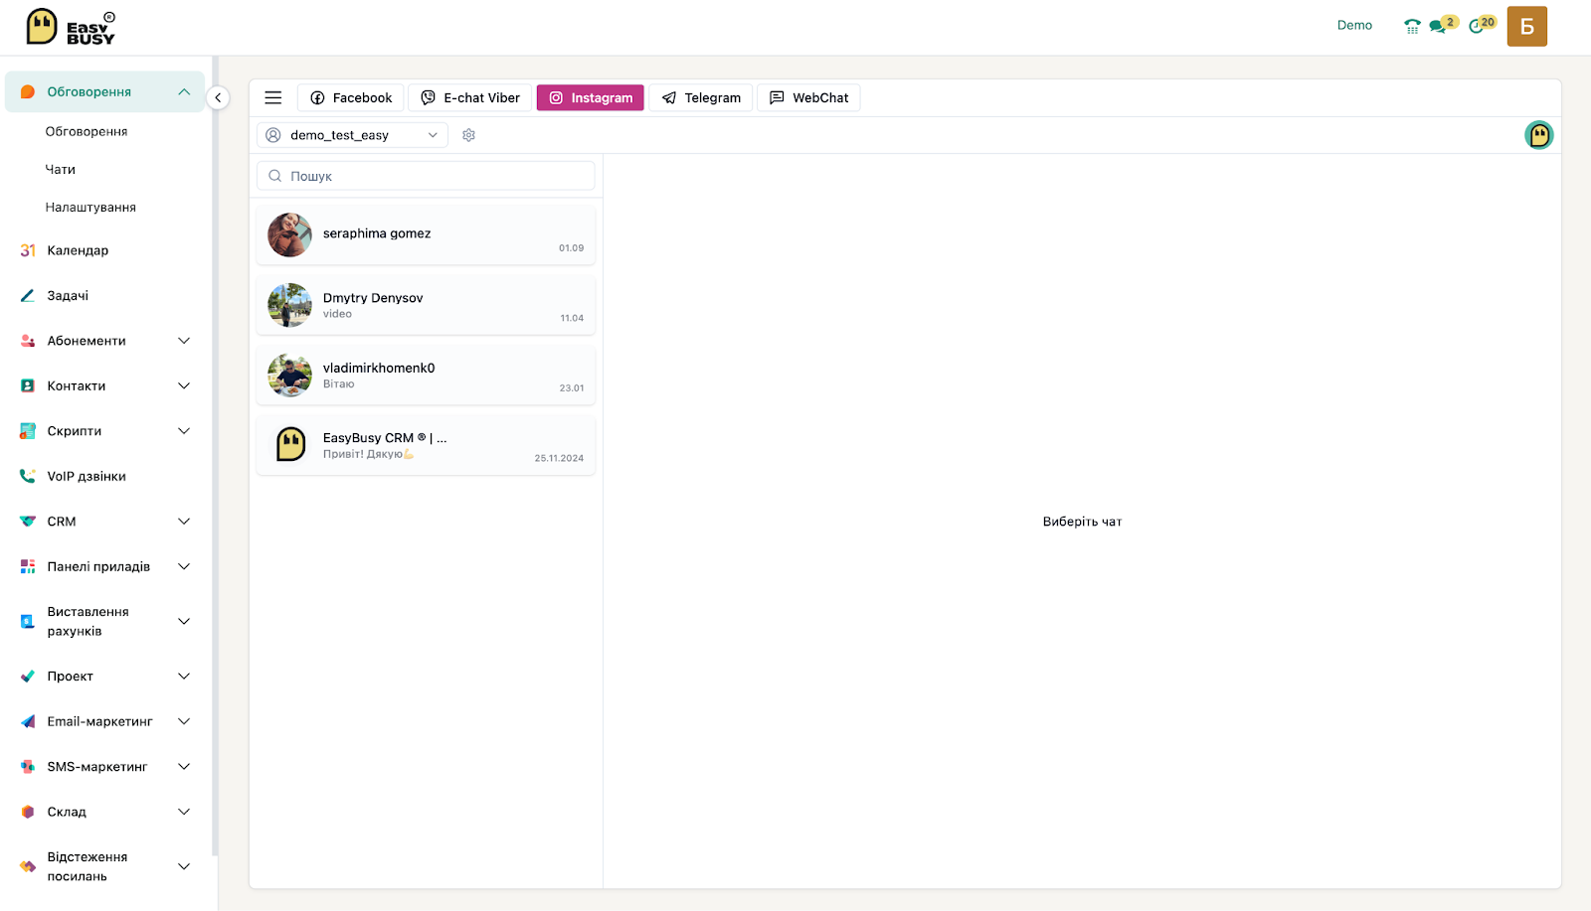This screenshot has width=1591, height=911.
Task: Click the account user icon in dropdown
Action: pos(273,135)
